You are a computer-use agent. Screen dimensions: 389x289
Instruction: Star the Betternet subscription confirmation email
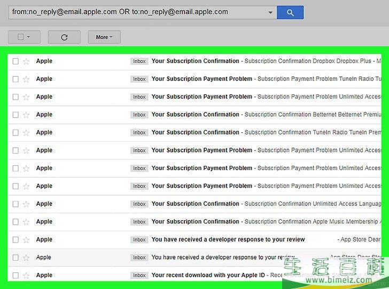(26, 115)
